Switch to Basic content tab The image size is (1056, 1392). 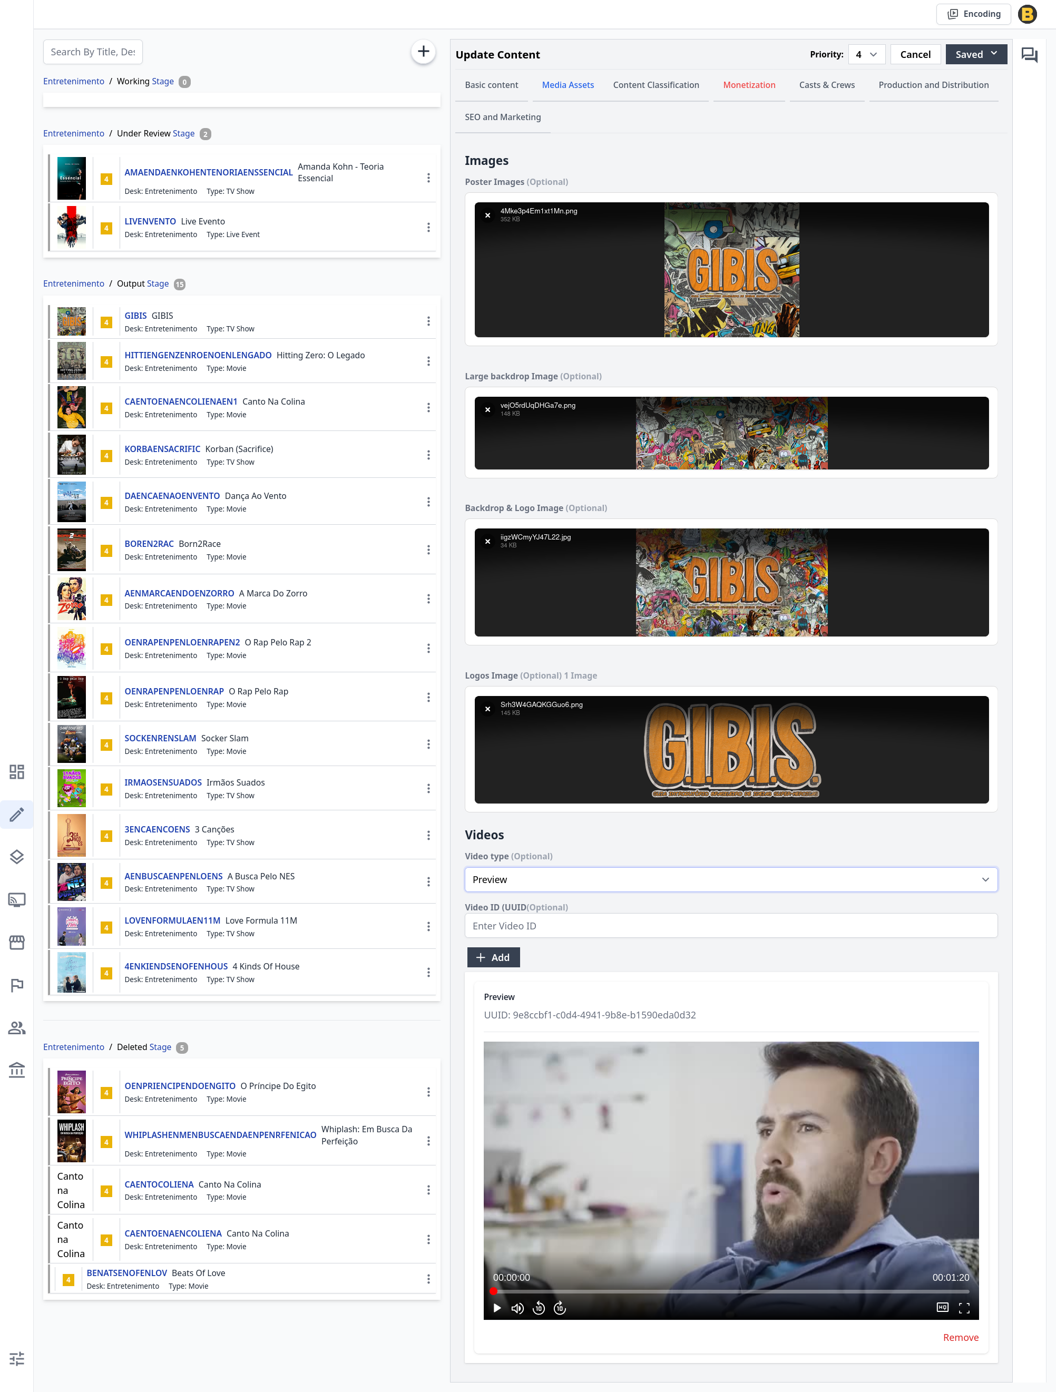pyautogui.click(x=492, y=85)
